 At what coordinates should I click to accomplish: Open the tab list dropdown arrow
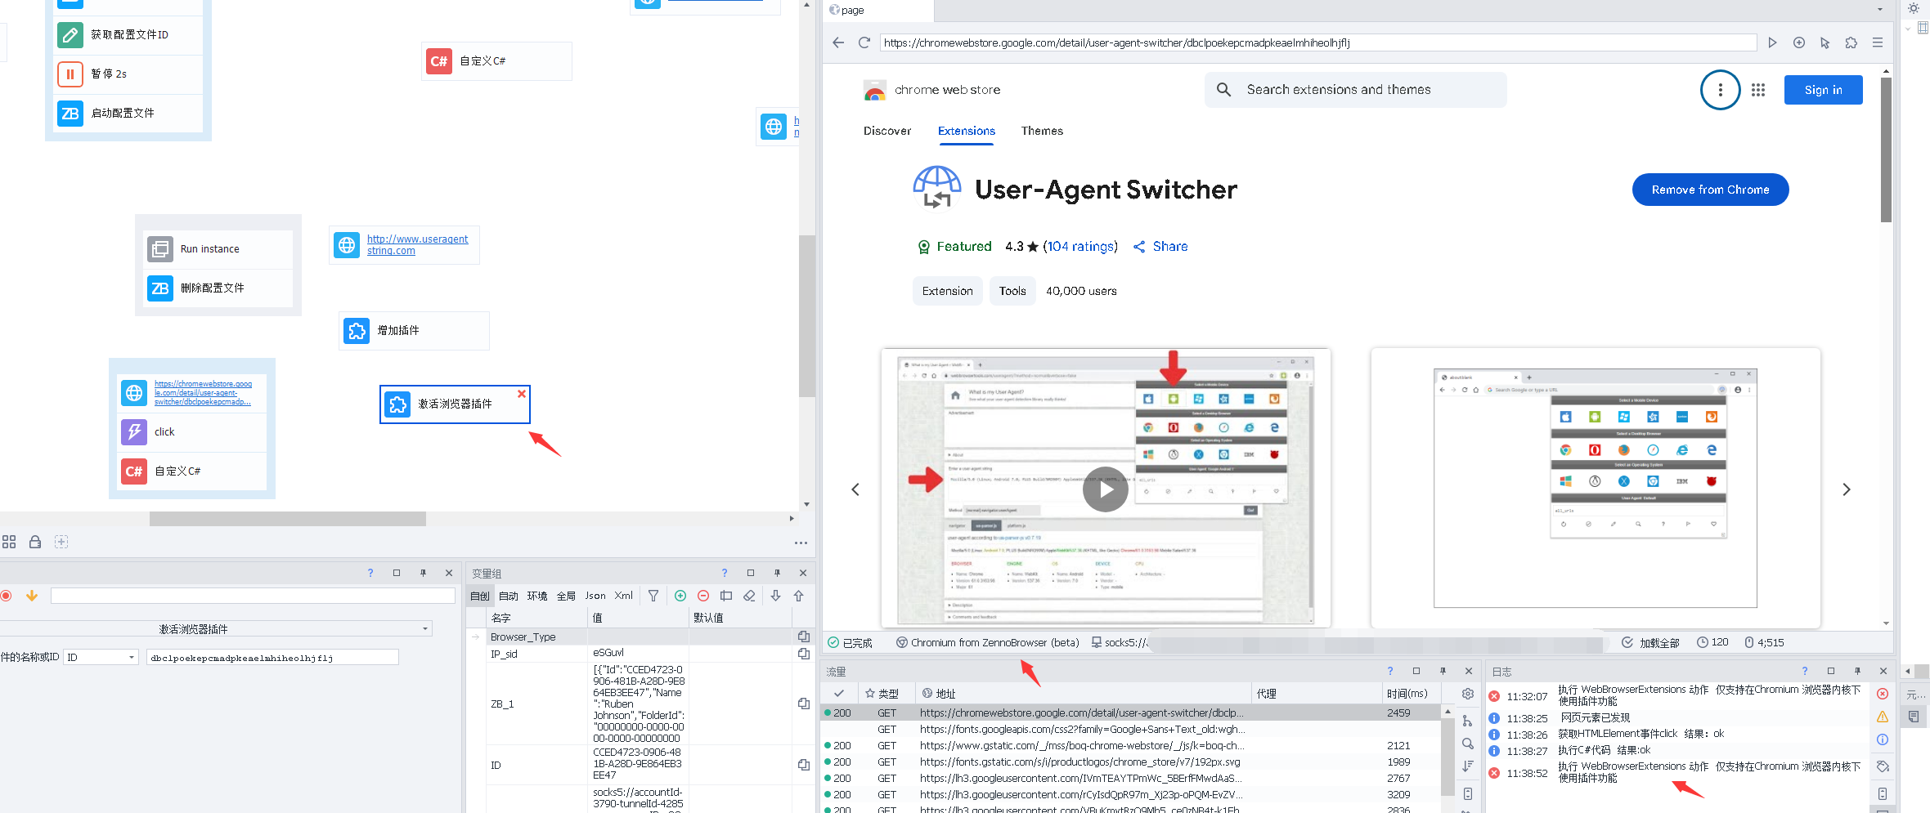point(1880,10)
